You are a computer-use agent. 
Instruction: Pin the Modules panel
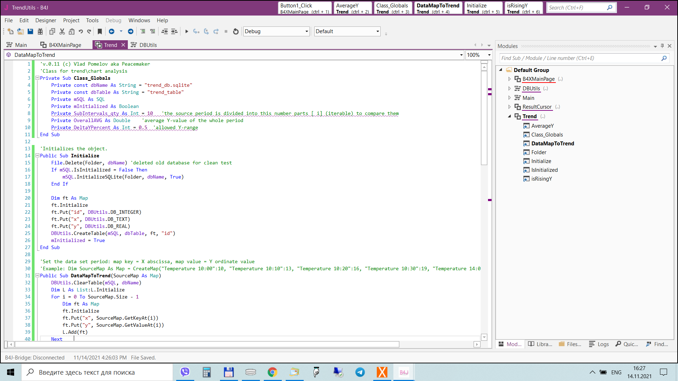pyautogui.click(x=662, y=46)
